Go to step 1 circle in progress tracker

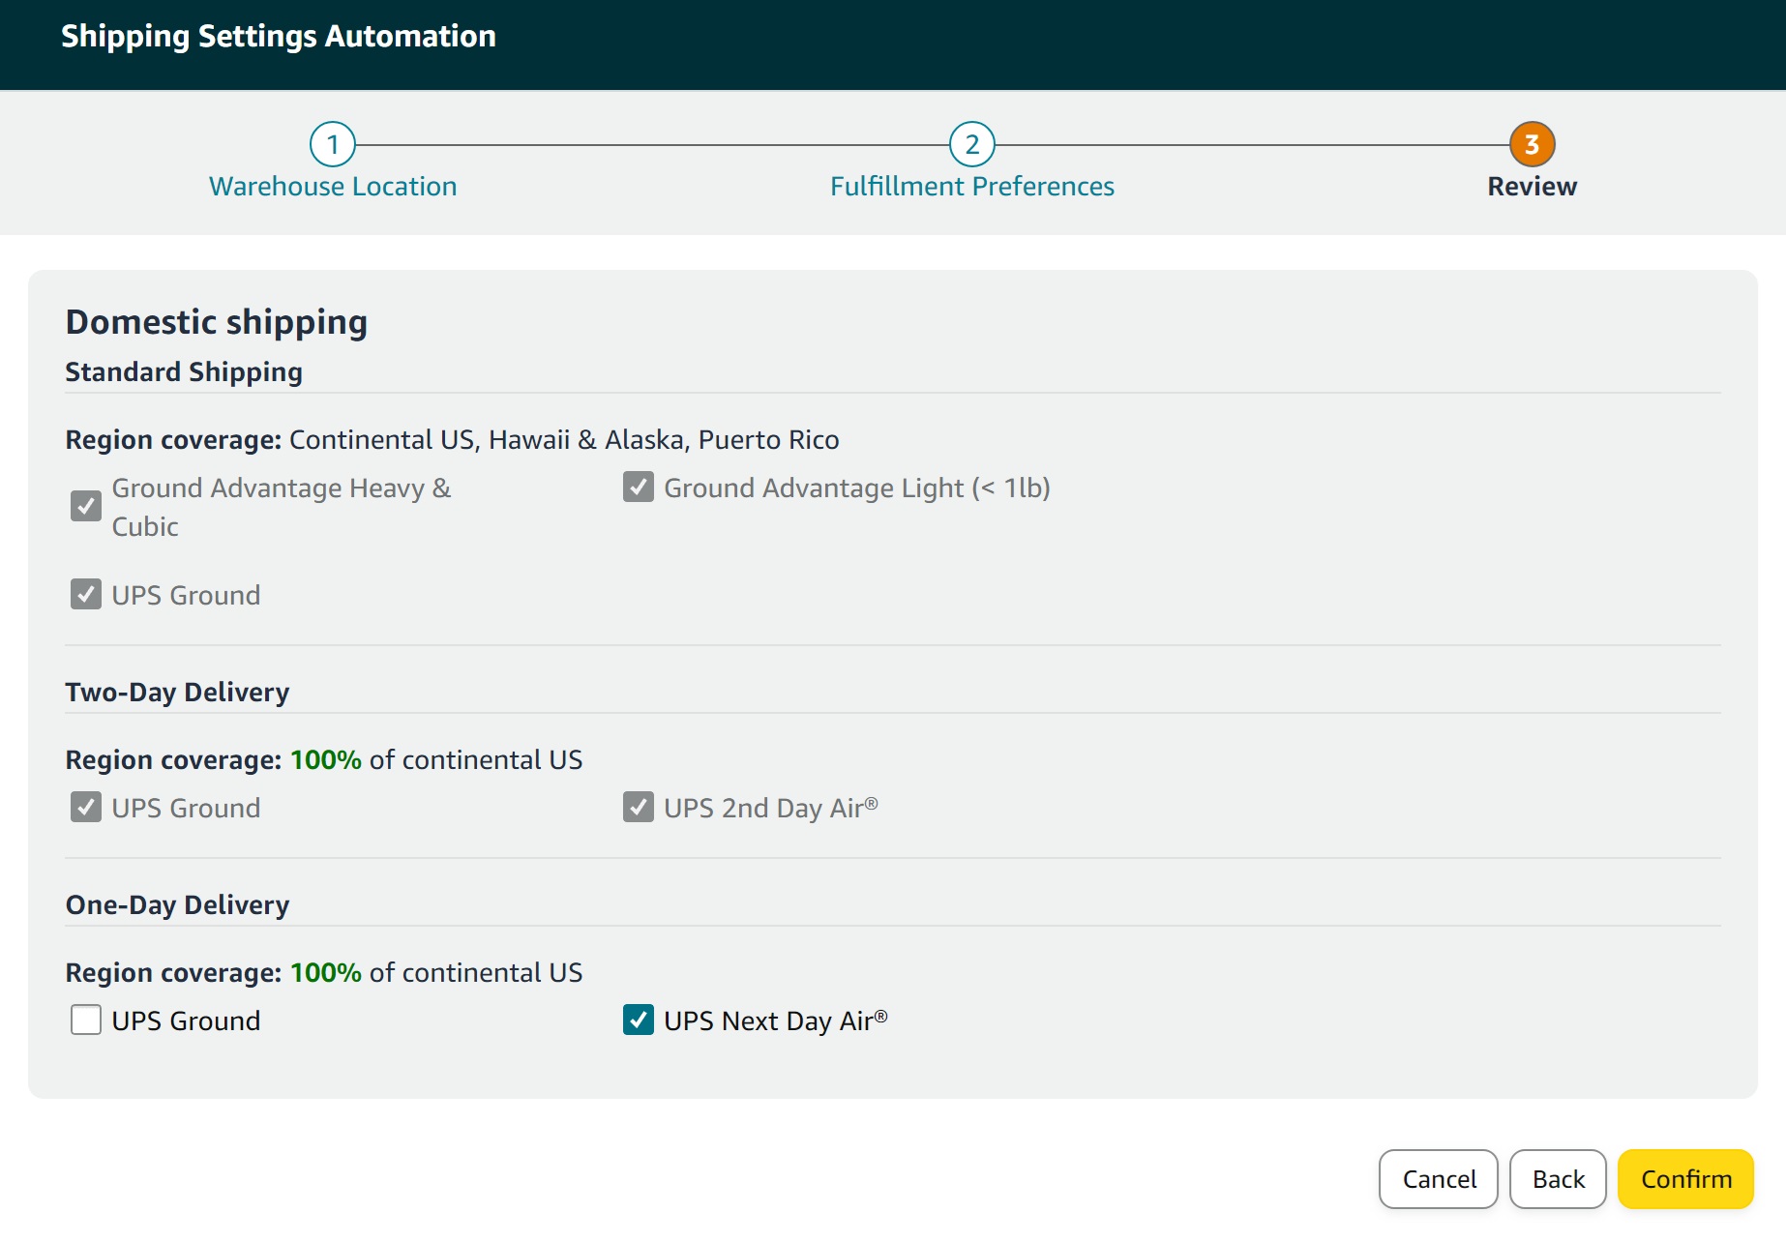[x=333, y=145]
